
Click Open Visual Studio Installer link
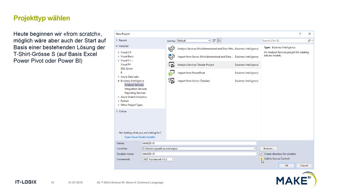point(140,137)
